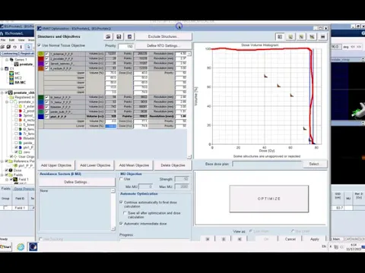Viewport: 365px width, 273px height.
Task: Toggle Automatic intermediate dose checkbox
Action: pos(121,224)
